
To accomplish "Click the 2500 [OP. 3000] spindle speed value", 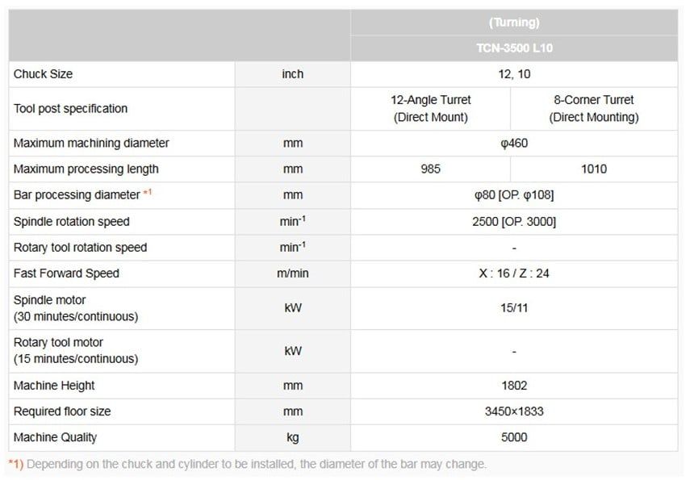I will click(x=514, y=222).
